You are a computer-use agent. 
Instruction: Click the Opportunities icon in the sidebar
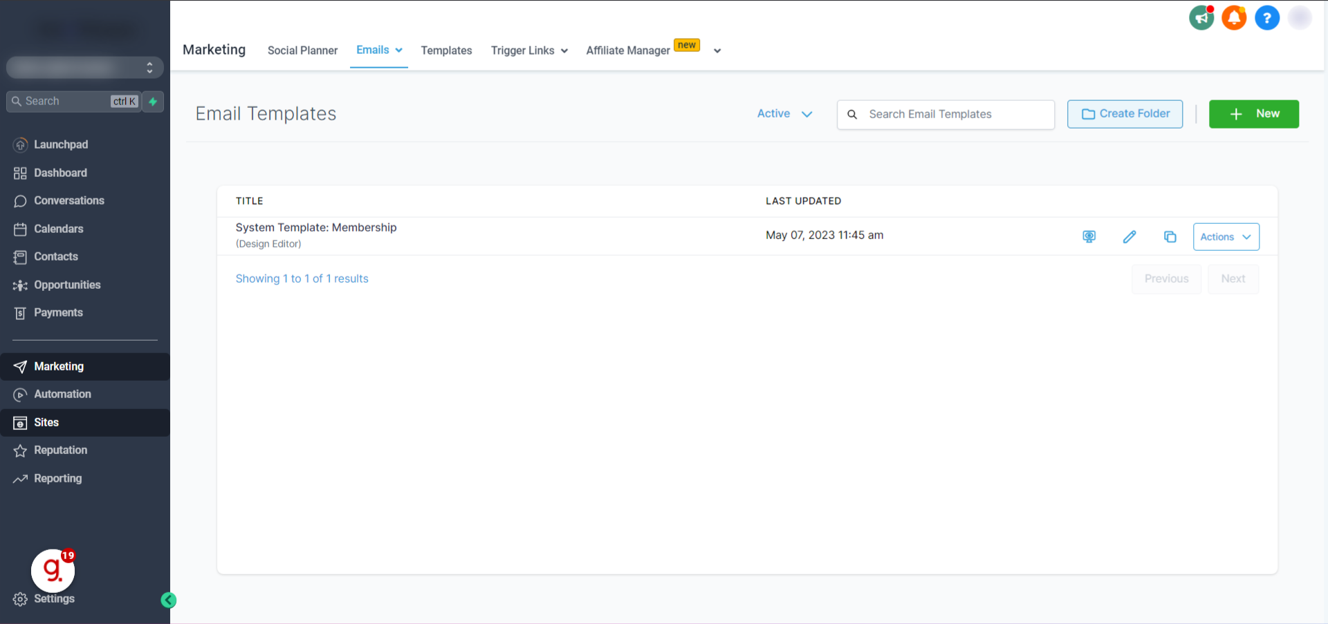point(20,285)
